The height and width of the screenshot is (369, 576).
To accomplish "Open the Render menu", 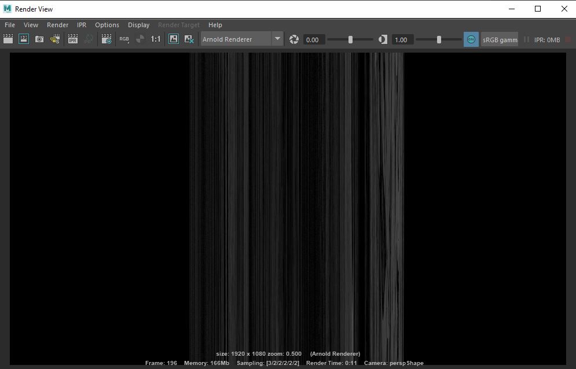I will 57,25.
